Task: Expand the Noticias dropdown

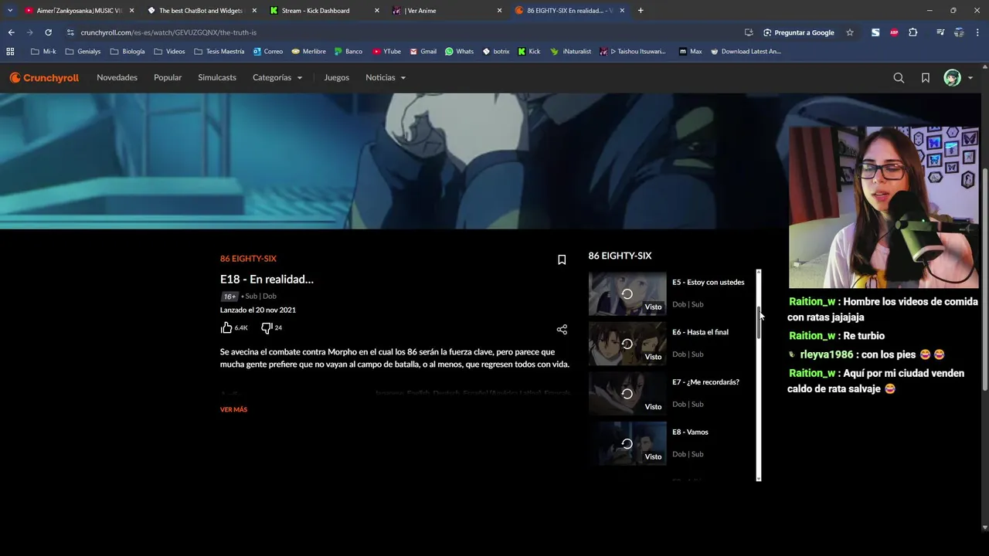Action: click(386, 77)
